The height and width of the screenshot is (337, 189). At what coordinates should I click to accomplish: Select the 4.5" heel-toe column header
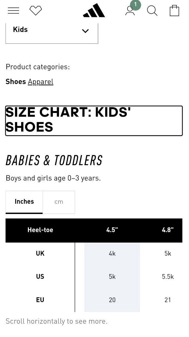click(112, 230)
